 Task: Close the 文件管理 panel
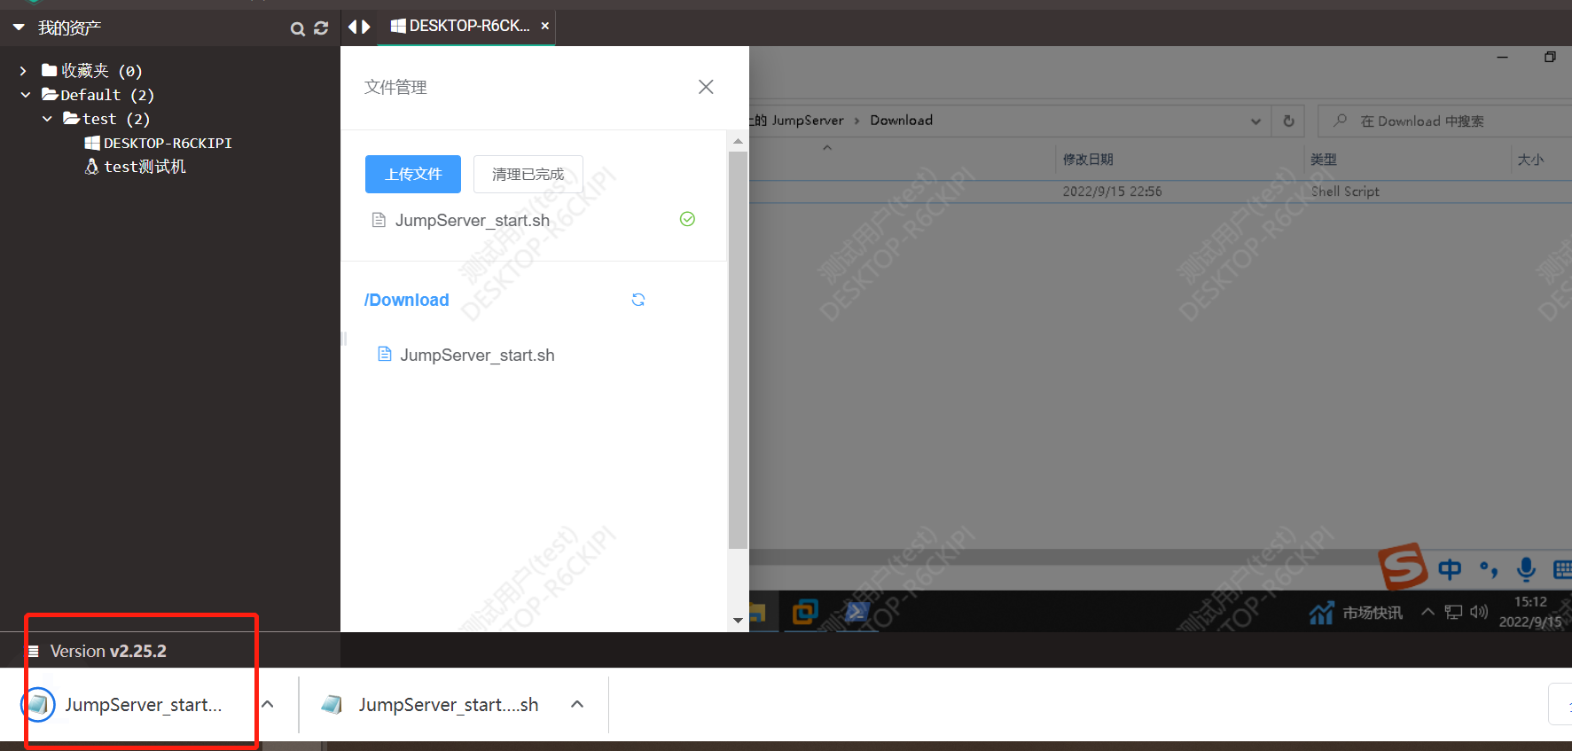click(x=706, y=87)
